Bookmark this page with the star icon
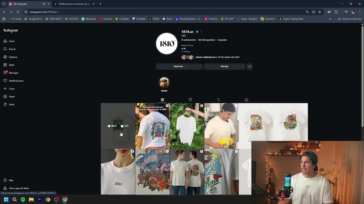Image resolution: width=364 pixels, height=204 pixels. [320, 12]
